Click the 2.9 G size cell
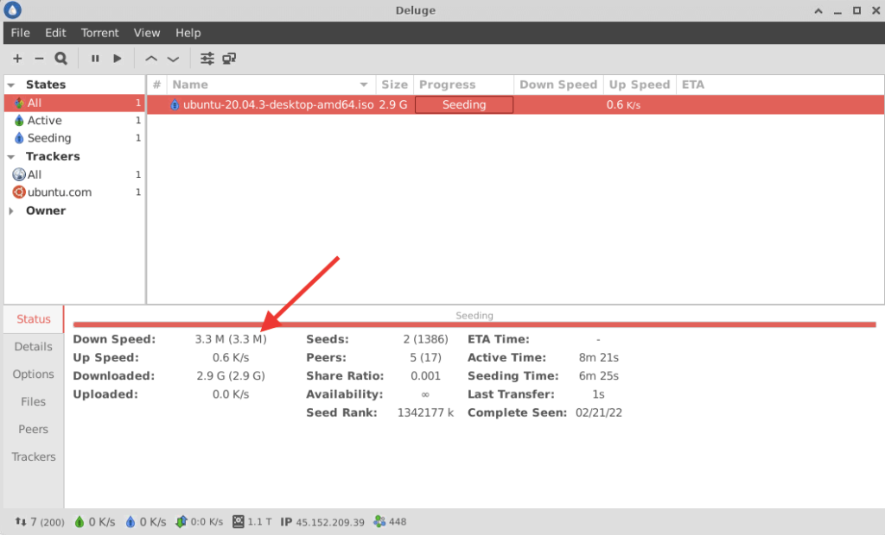885x535 pixels. 393,105
